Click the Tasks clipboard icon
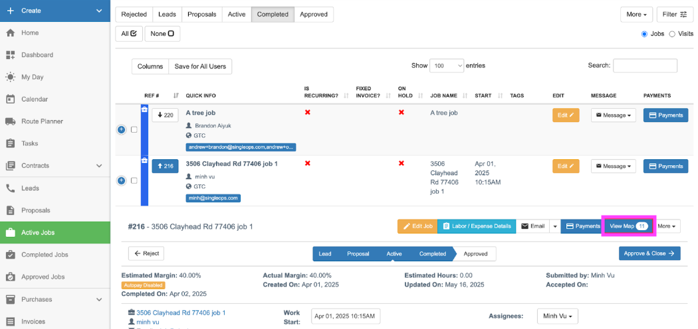The image size is (698, 329). coord(10,143)
